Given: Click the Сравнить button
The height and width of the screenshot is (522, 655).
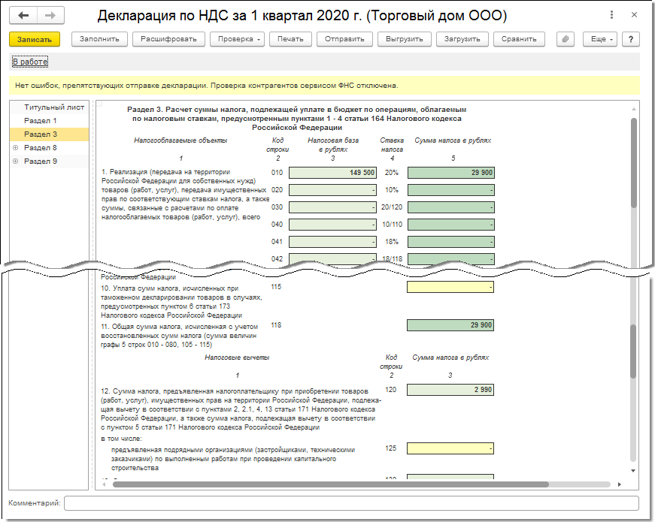Looking at the screenshot, I should coord(519,39).
